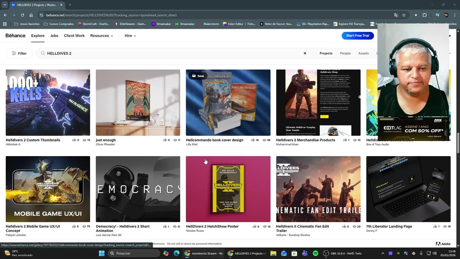Viewport: 460px width, 259px height.
Task: Open a new browser tab with plus
Action: pyautogui.click(x=70, y=5)
